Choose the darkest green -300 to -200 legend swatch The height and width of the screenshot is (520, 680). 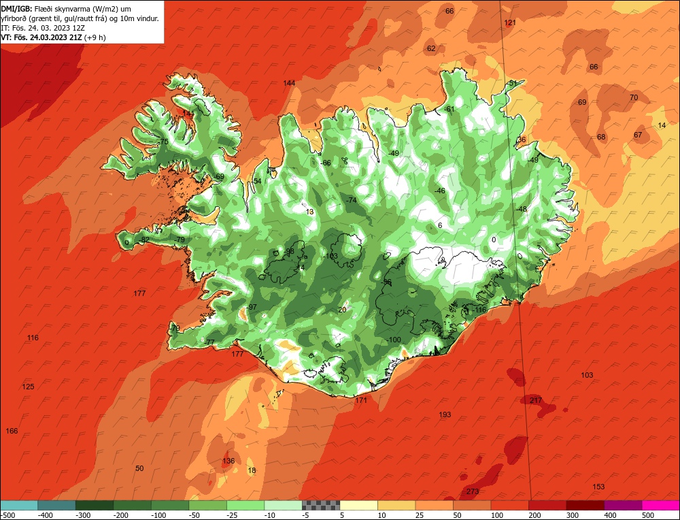pyautogui.click(x=95, y=505)
